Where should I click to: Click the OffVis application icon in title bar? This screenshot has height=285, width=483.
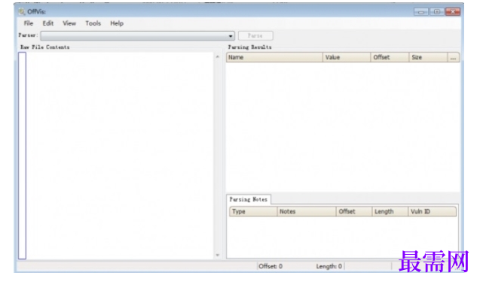tap(22, 12)
